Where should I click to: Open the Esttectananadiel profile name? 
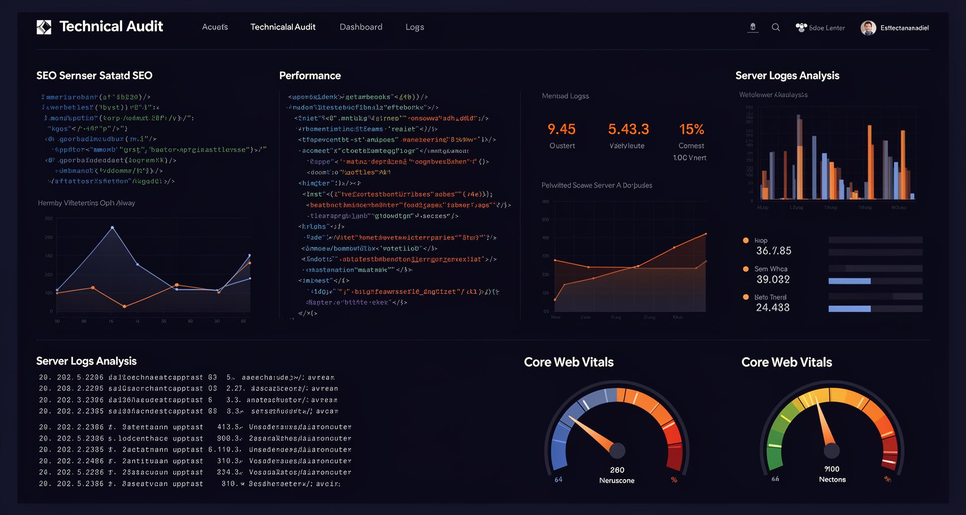click(904, 28)
